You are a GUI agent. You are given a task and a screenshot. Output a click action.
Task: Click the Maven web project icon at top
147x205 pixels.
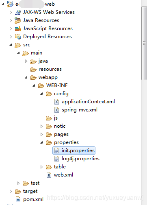pyautogui.click(x=10, y=4)
